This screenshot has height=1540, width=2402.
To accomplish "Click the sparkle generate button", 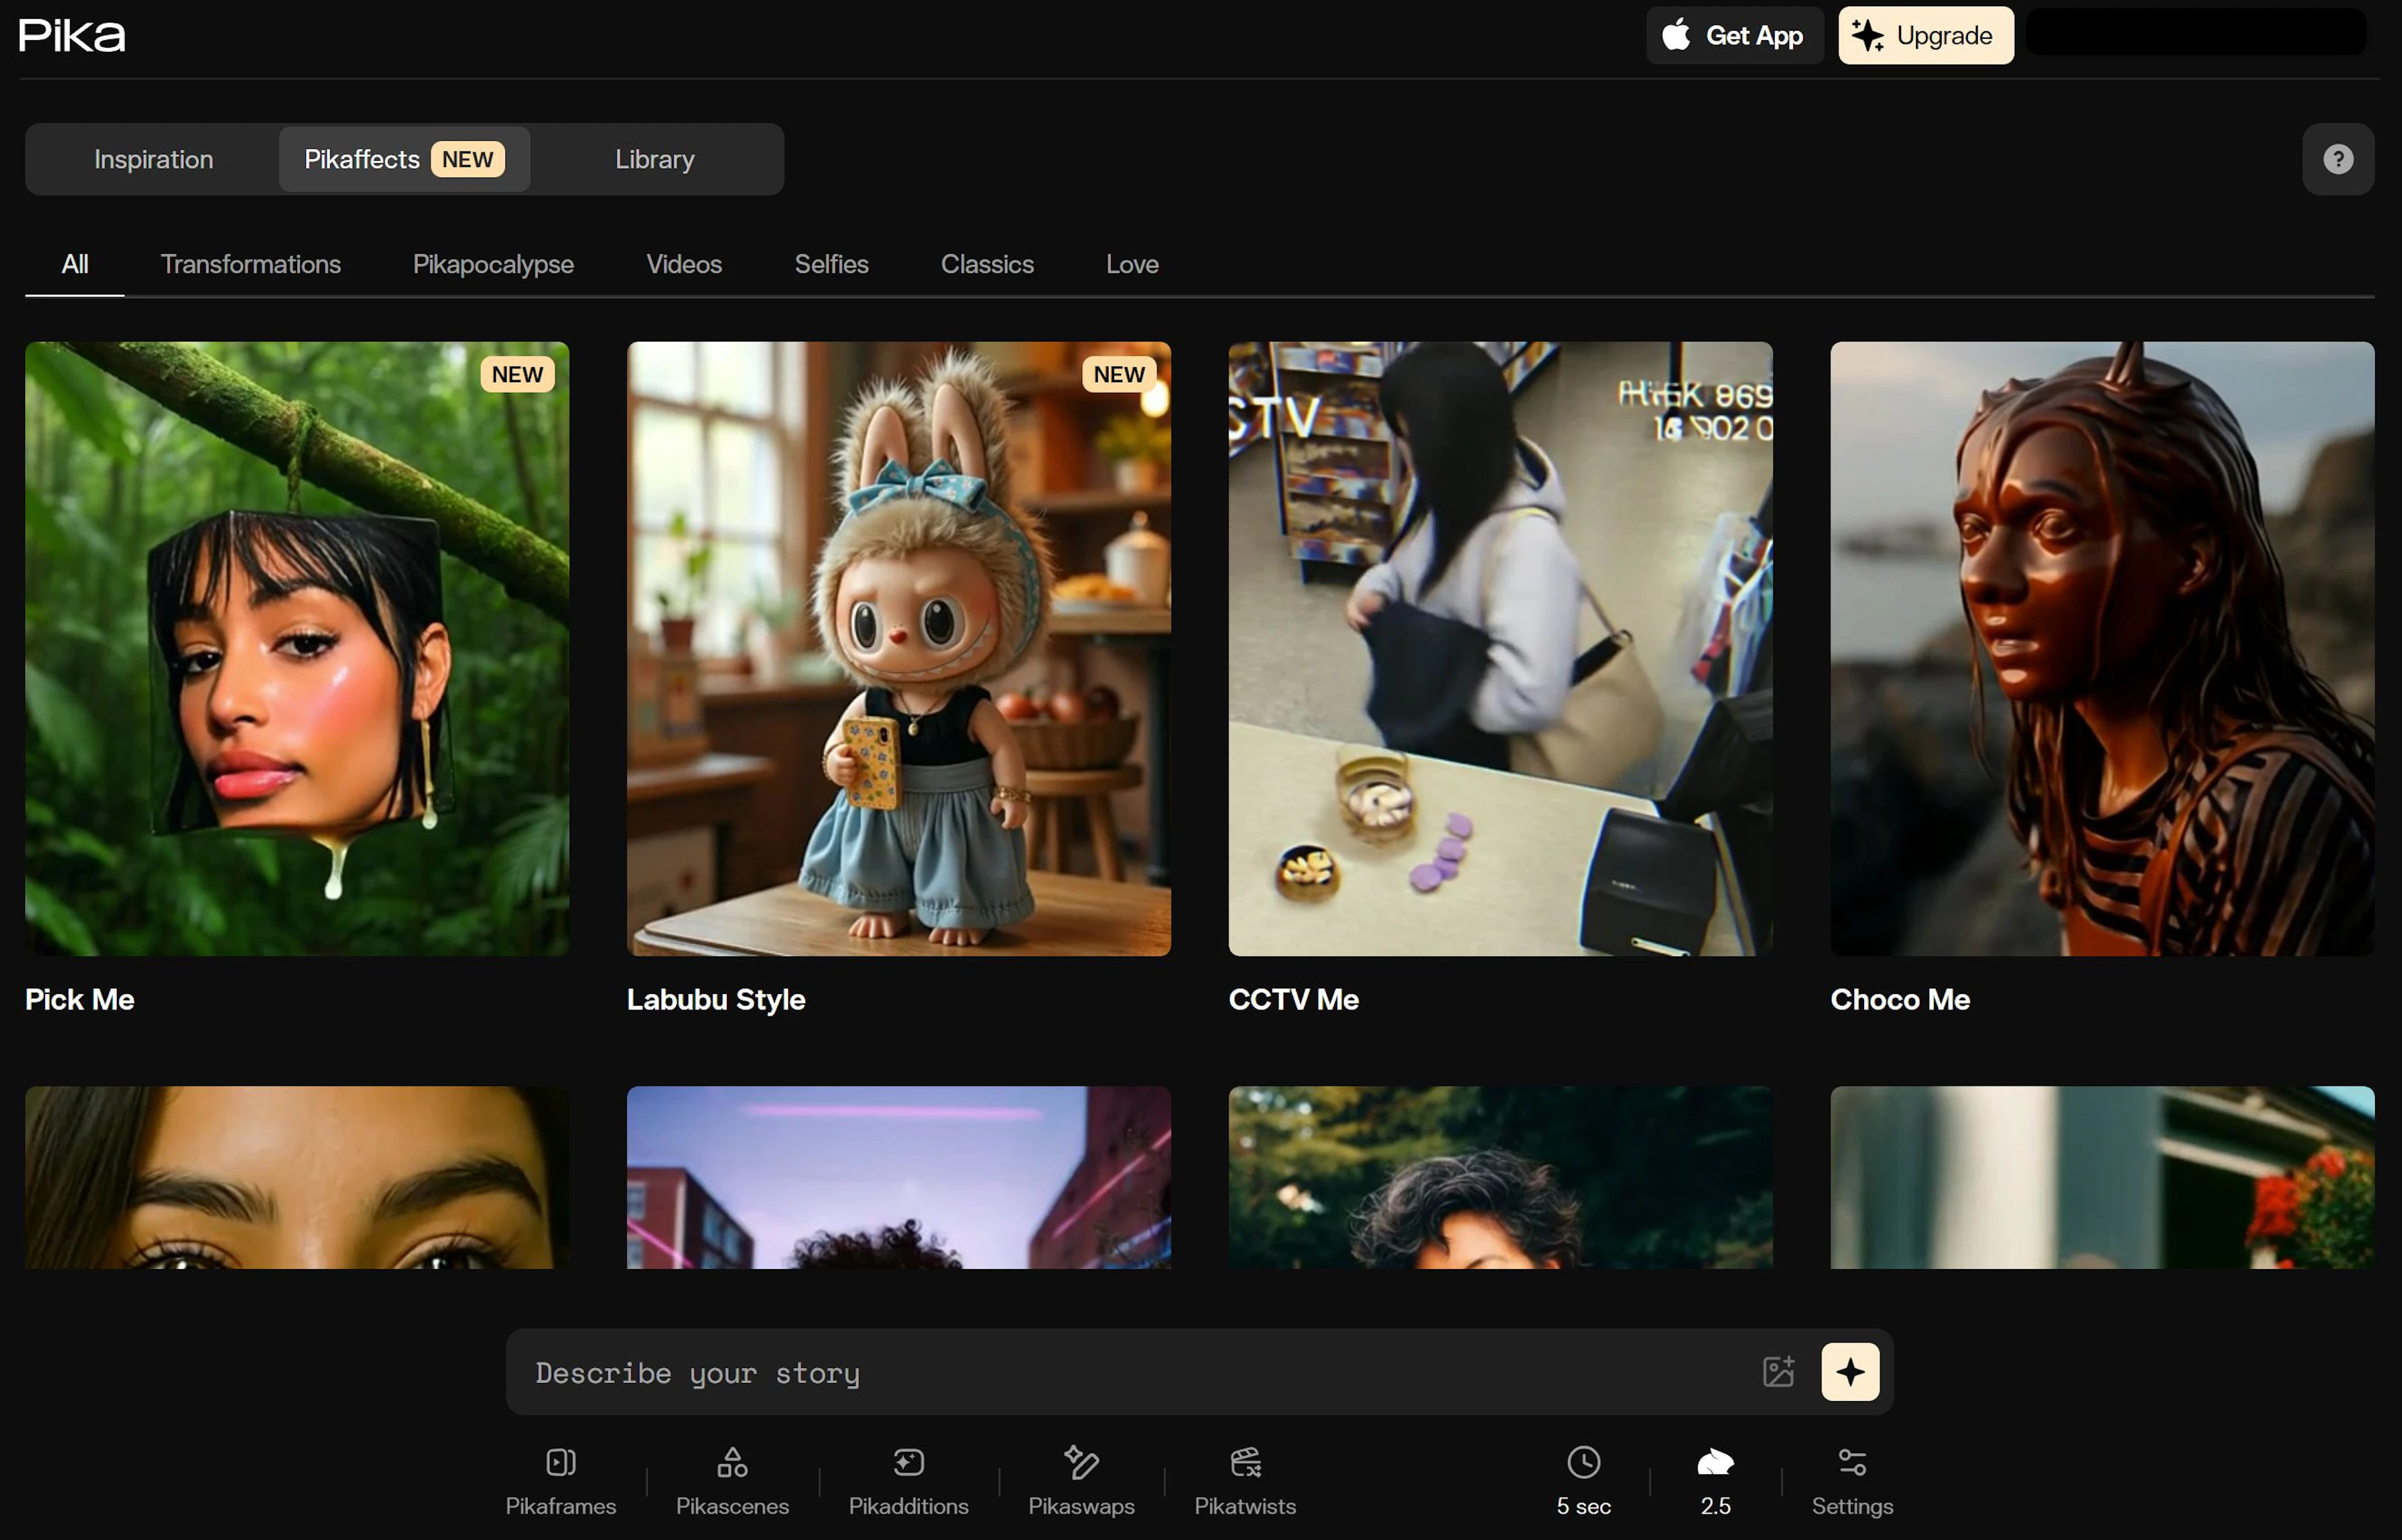I will (x=1849, y=1371).
